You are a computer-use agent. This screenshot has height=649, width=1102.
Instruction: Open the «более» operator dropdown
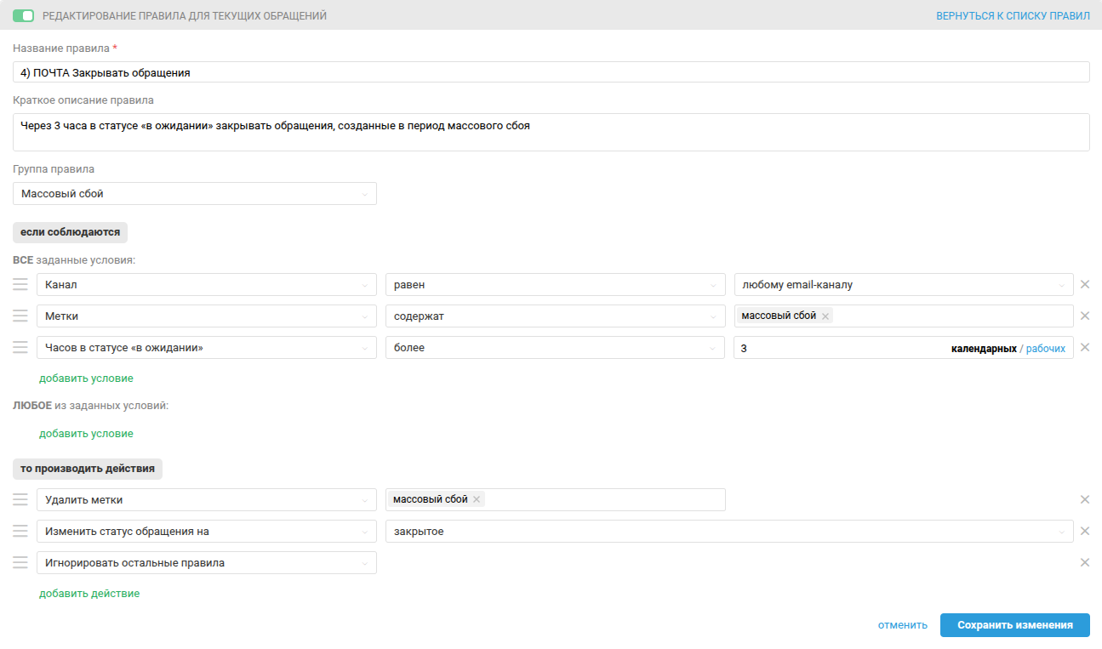551,348
